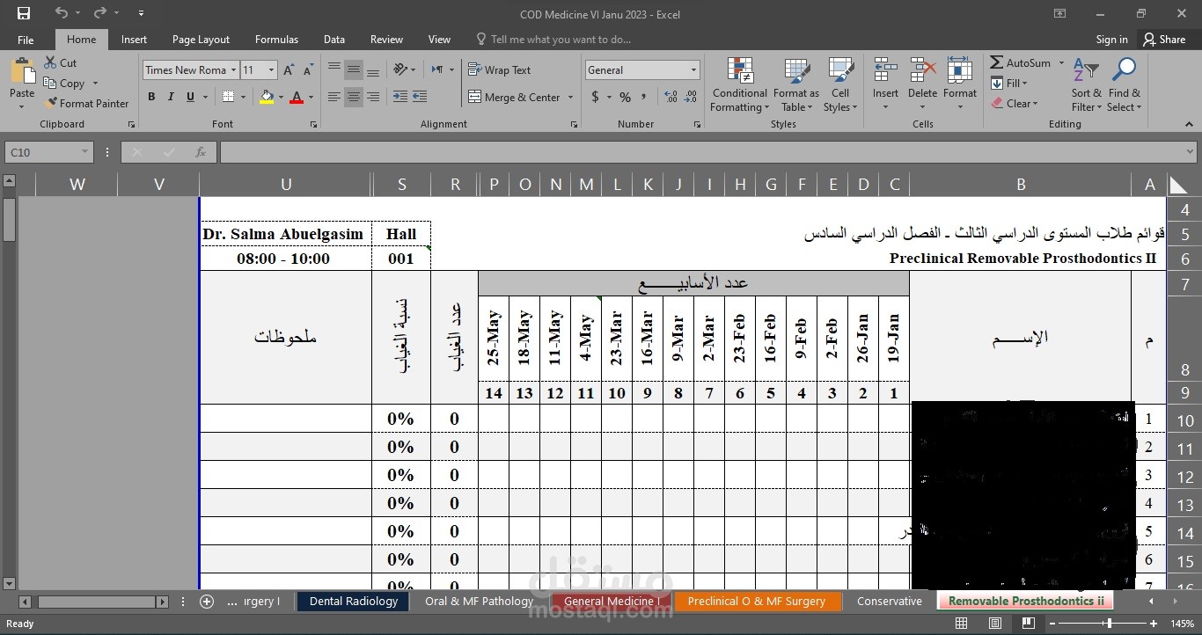
Task: Open Conditional Formatting
Action: pyautogui.click(x=739, y=85)
